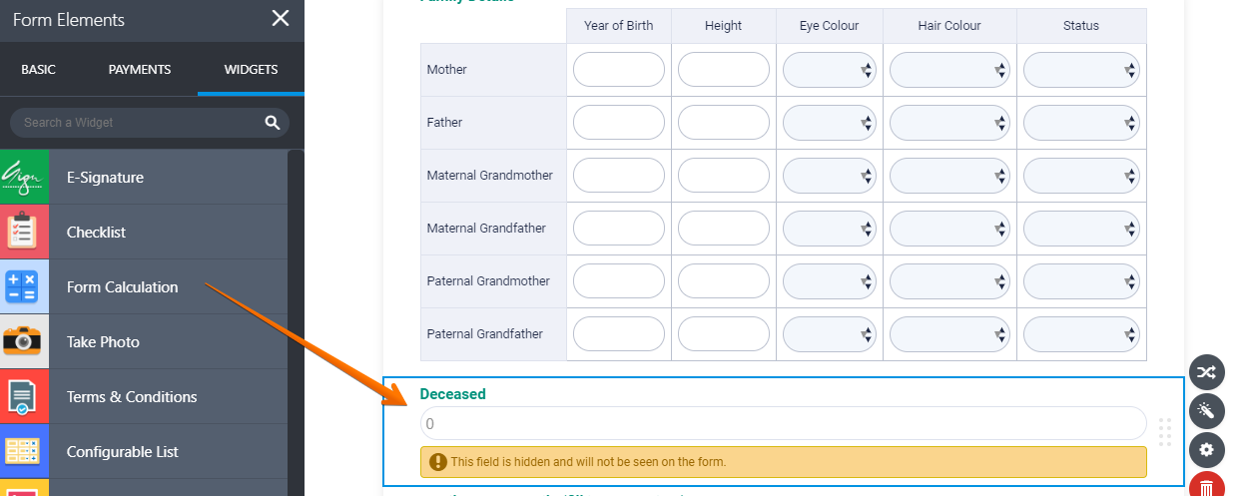Open field properties with the gear icon
The height and width of the screenshot is (496, 1244).
click(x=1206, y=450)
